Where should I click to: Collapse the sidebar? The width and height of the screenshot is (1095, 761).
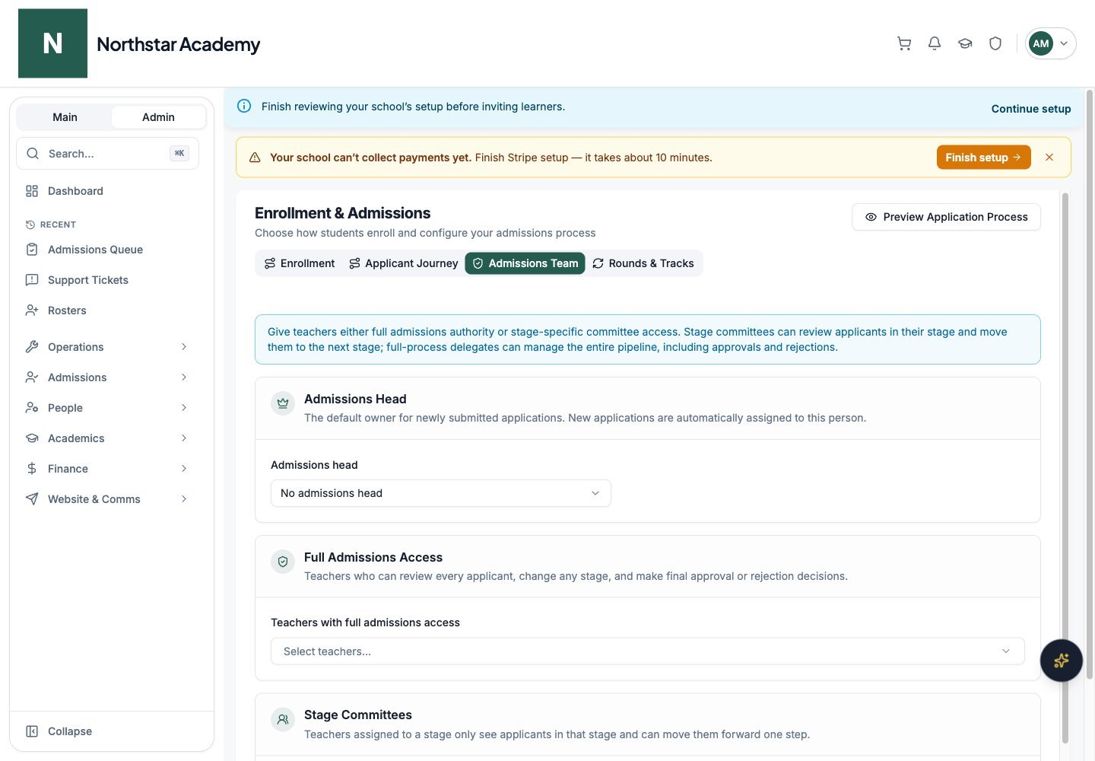click(107, 731)
